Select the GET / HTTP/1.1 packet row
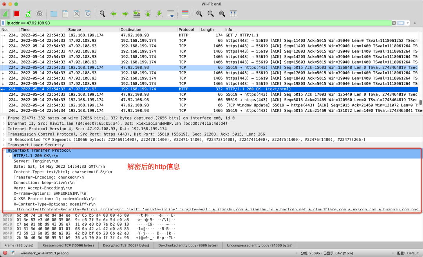This screenshot has width=423, height=257. coord(209,35)
